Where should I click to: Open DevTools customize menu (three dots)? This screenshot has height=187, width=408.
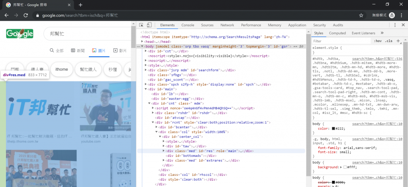pyautogui.click(x=395, y=25)
